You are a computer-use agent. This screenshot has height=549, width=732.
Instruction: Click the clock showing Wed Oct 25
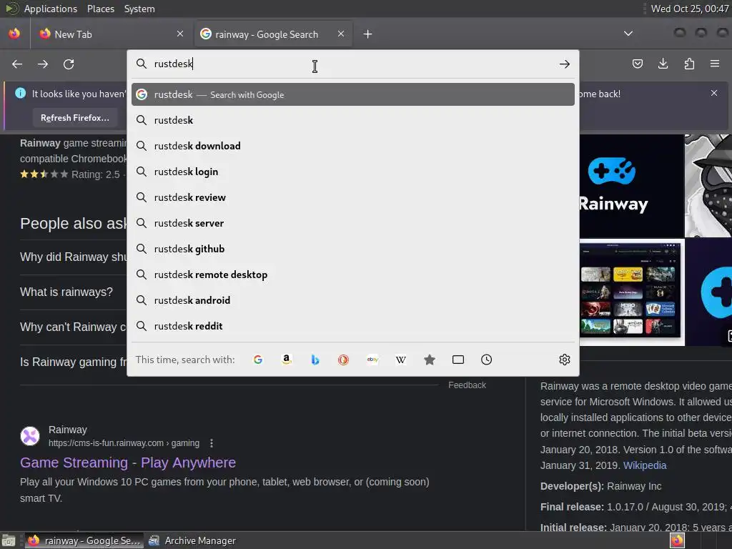(690, 9)
